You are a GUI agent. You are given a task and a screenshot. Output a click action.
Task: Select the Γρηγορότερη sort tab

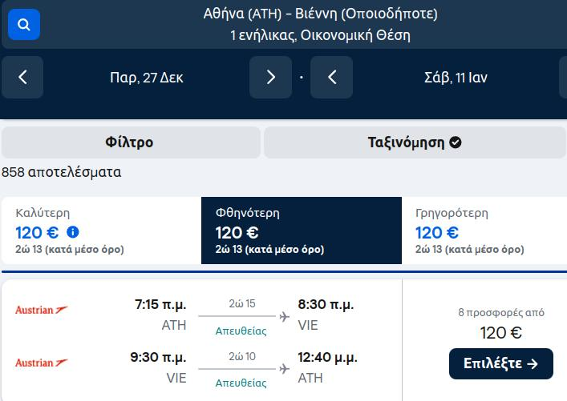point(484,231)
